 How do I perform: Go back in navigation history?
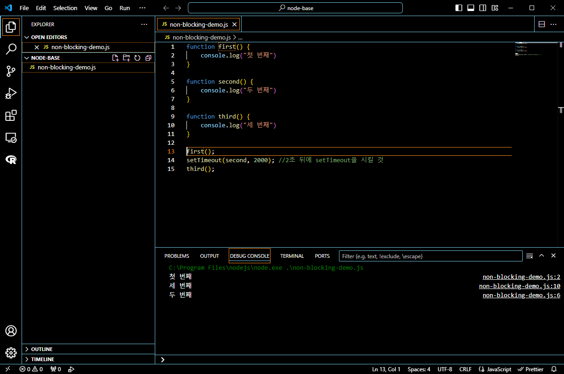point(166,8)
